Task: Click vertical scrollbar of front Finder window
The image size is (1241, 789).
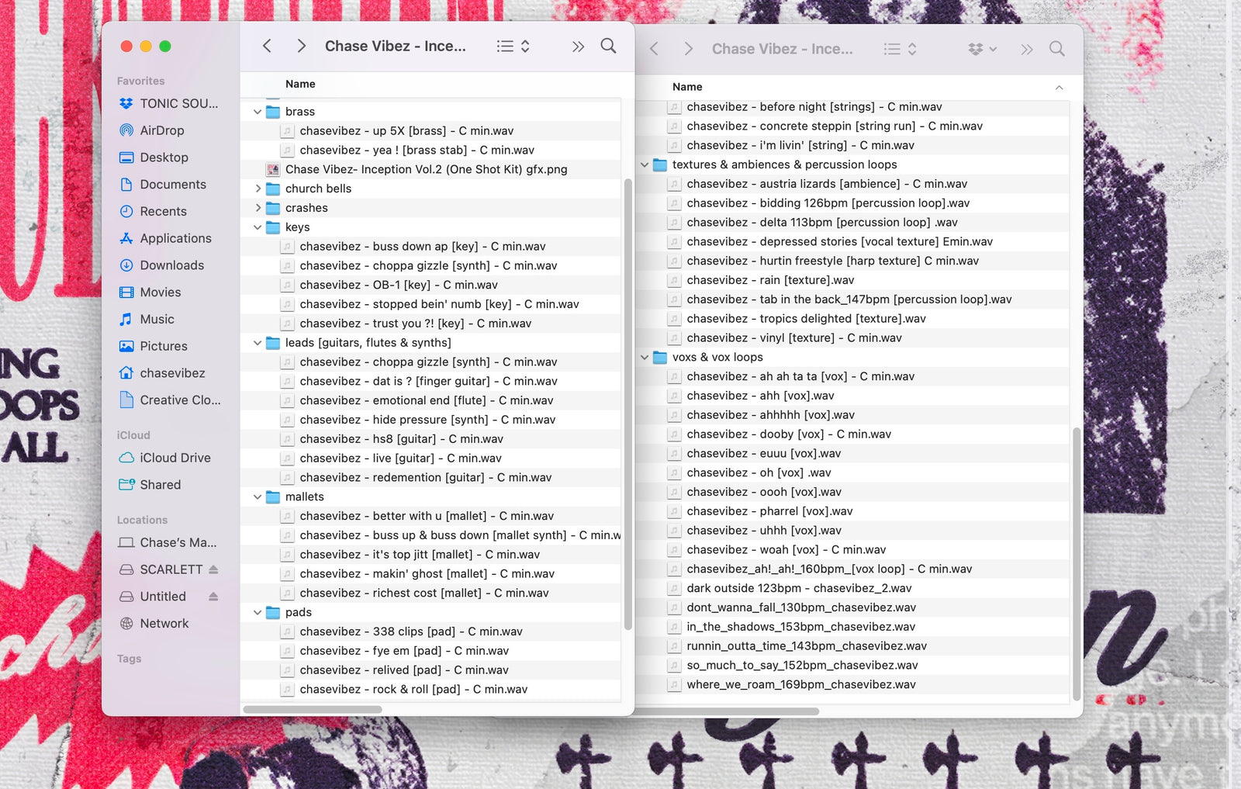Action: (x=627, y=403)
